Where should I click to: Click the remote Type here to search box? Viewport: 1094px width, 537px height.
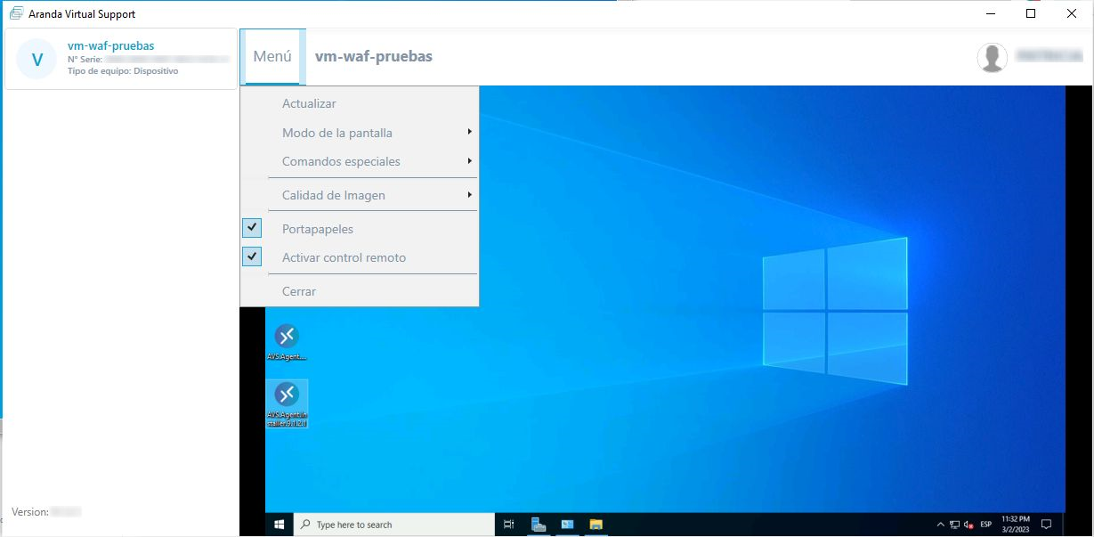(x=393, y=525)
